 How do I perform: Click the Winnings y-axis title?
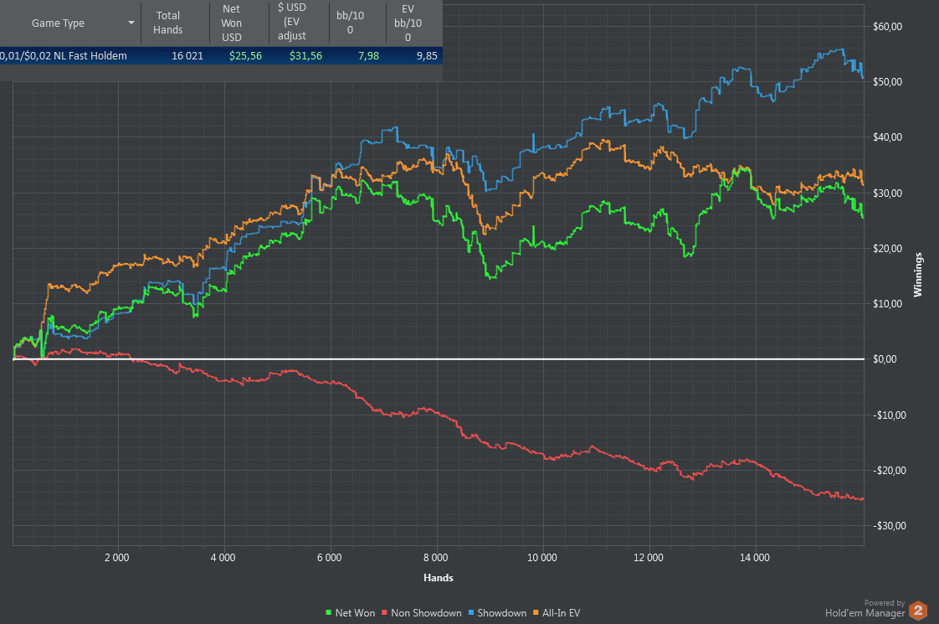pos(918,275)
